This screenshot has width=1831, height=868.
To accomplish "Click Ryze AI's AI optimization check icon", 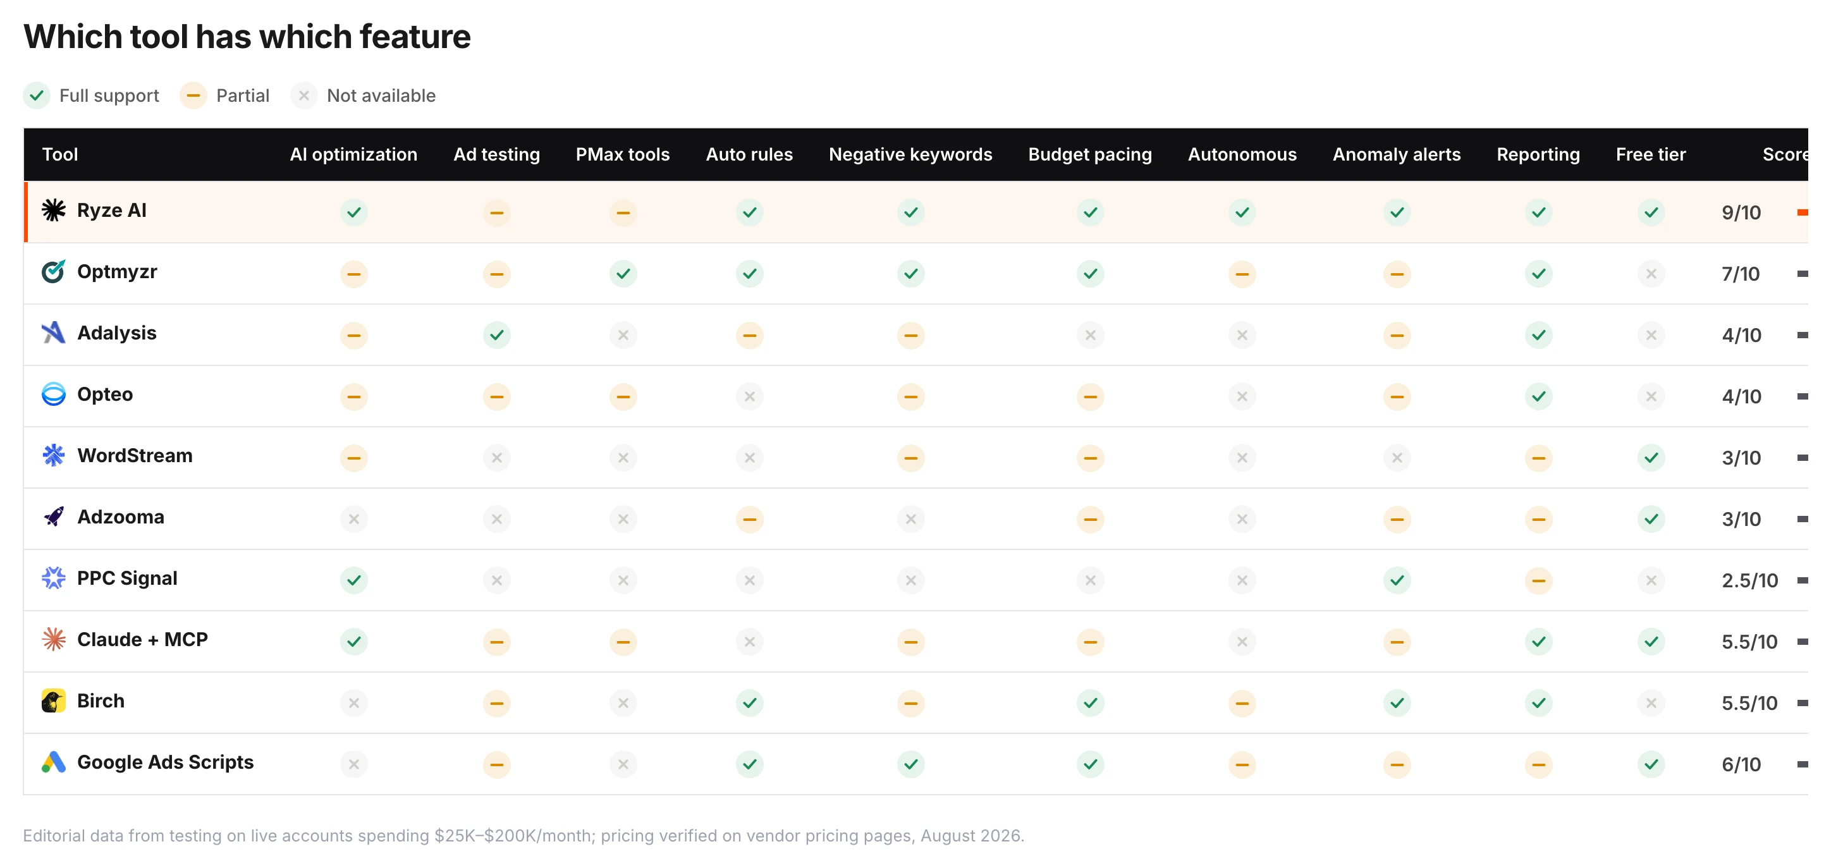I will [x=353, y=212].
